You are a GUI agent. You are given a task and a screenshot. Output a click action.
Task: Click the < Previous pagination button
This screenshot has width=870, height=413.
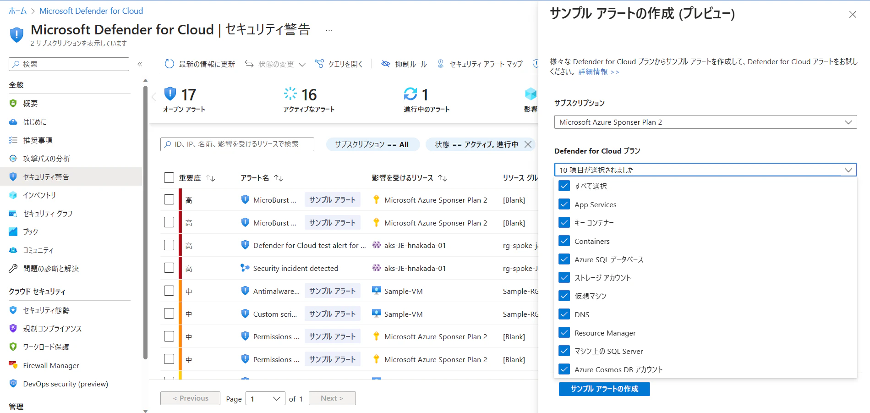[190, 398]
